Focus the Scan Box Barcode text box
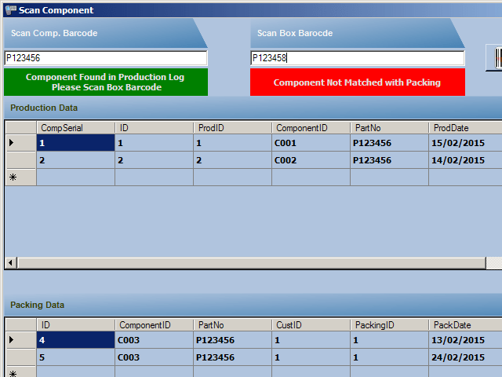This screenshot has width=502, height=377. pos(357,58)
